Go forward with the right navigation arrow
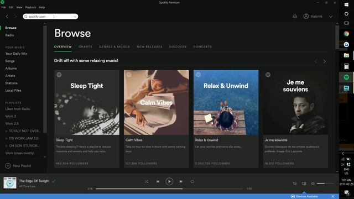This screenshot has height=199, width=354. (x=15, y=17)
